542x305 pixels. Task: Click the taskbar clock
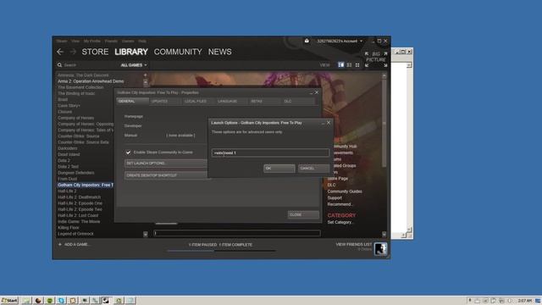tap(525, 301)
